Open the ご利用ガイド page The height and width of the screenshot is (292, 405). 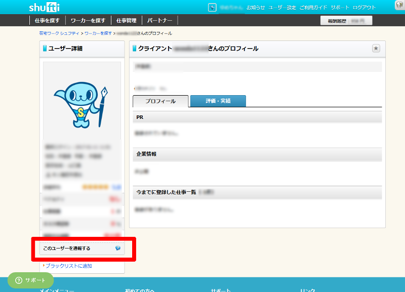coord(313,8)
